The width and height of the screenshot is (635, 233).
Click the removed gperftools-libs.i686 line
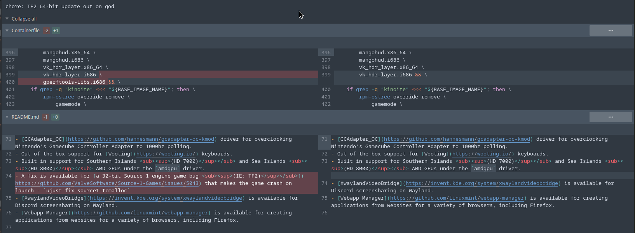click(74, 82)
